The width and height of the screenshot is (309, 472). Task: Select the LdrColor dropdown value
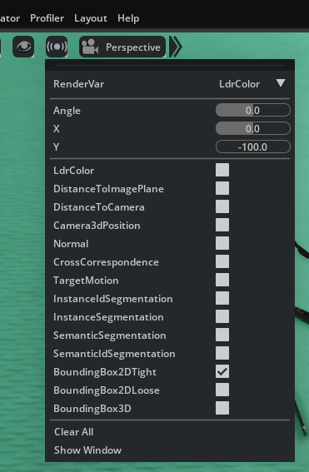point(239,84)
